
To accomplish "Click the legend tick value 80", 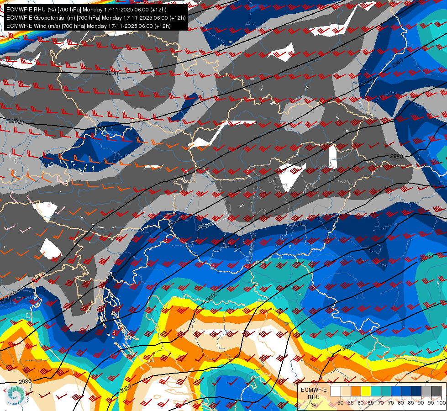I will click(x=401, y=403).
